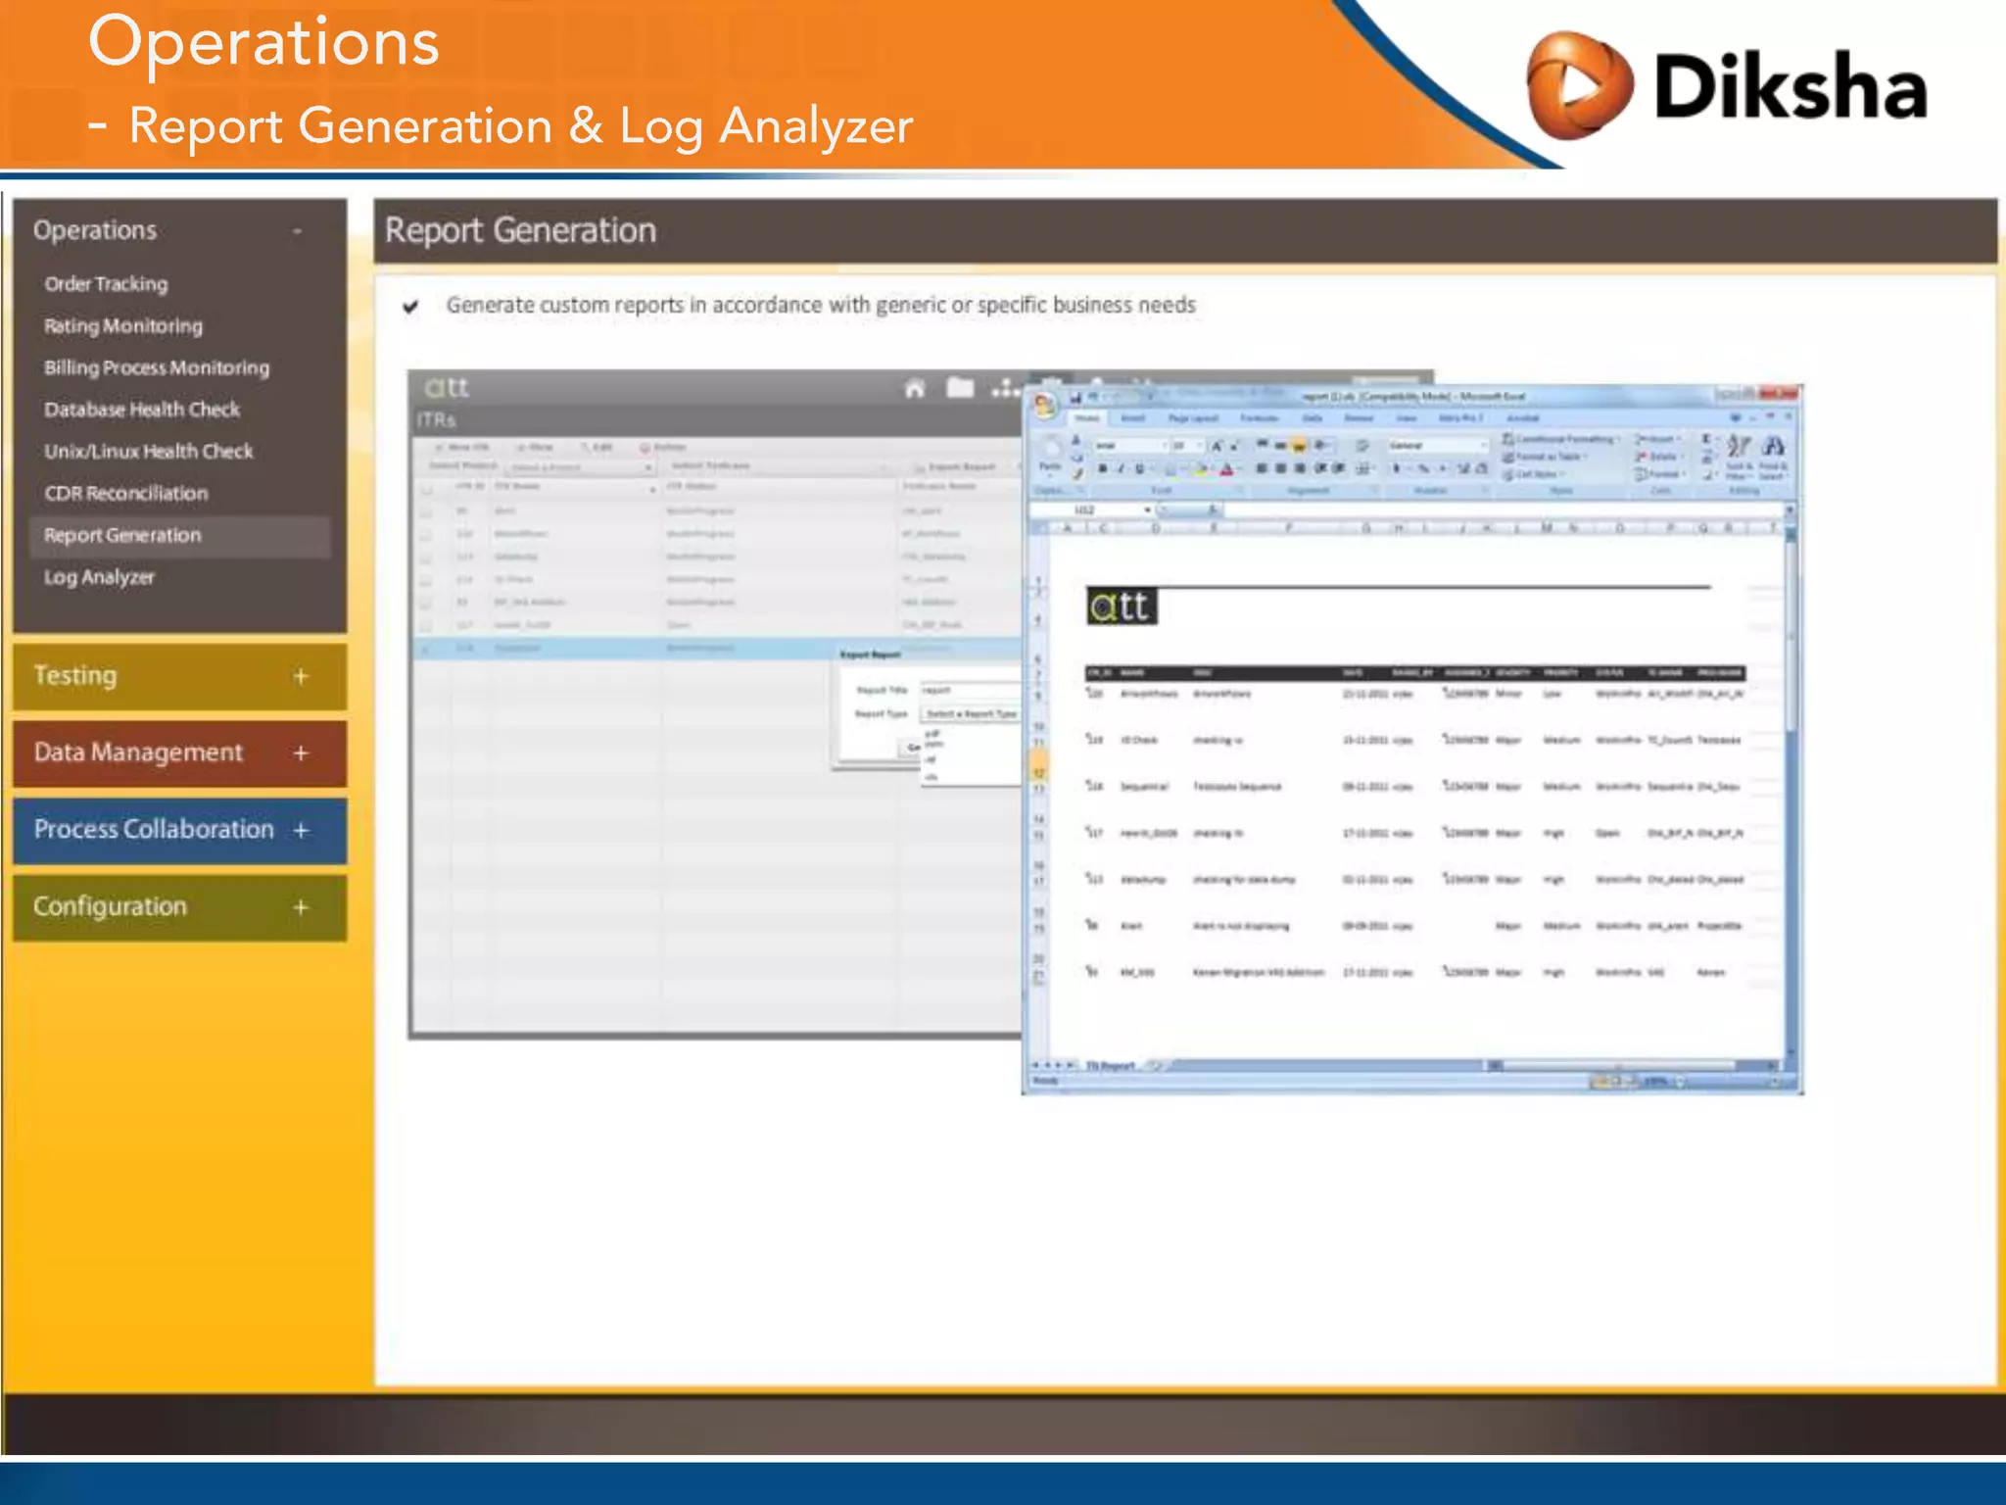This screenshot has height=1505, width=2006.
Task: Click Format cells icon in Cells group
Action: (x=1659, y=474)
